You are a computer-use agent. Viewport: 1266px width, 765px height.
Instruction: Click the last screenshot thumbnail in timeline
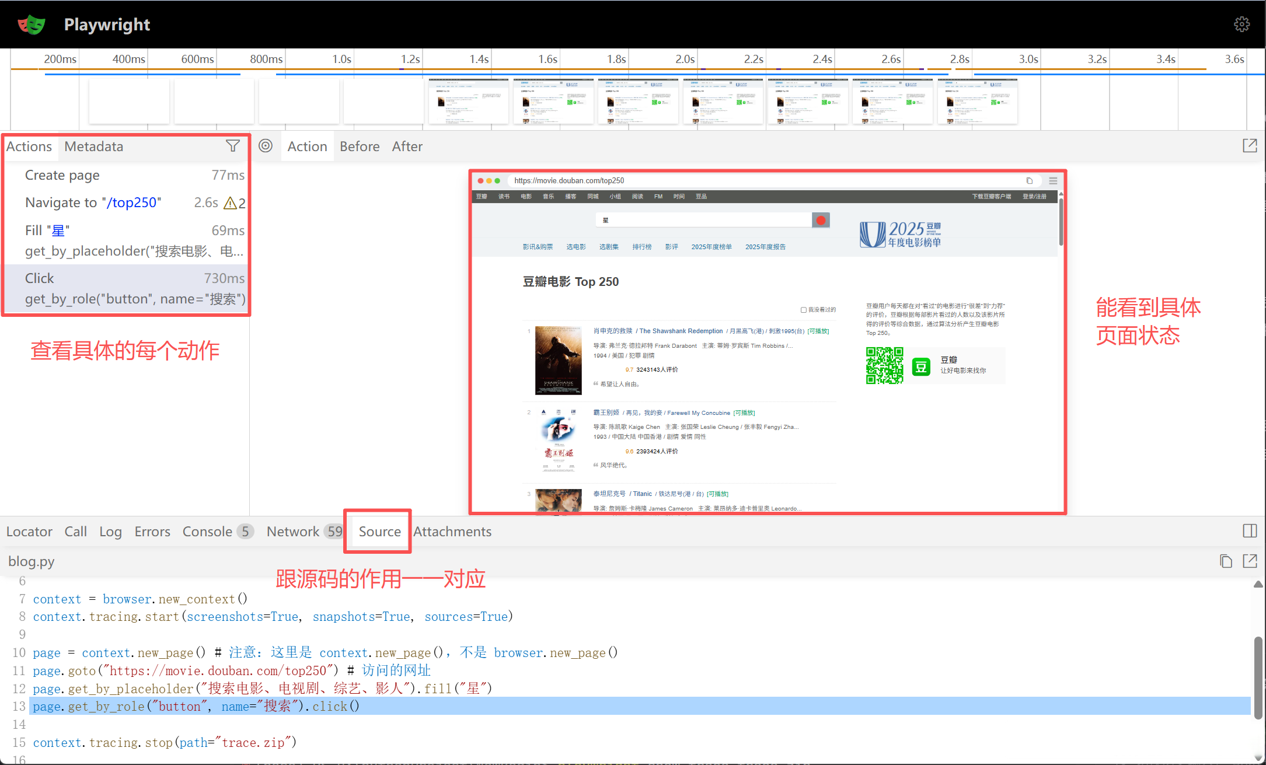(x=977, y=102)
